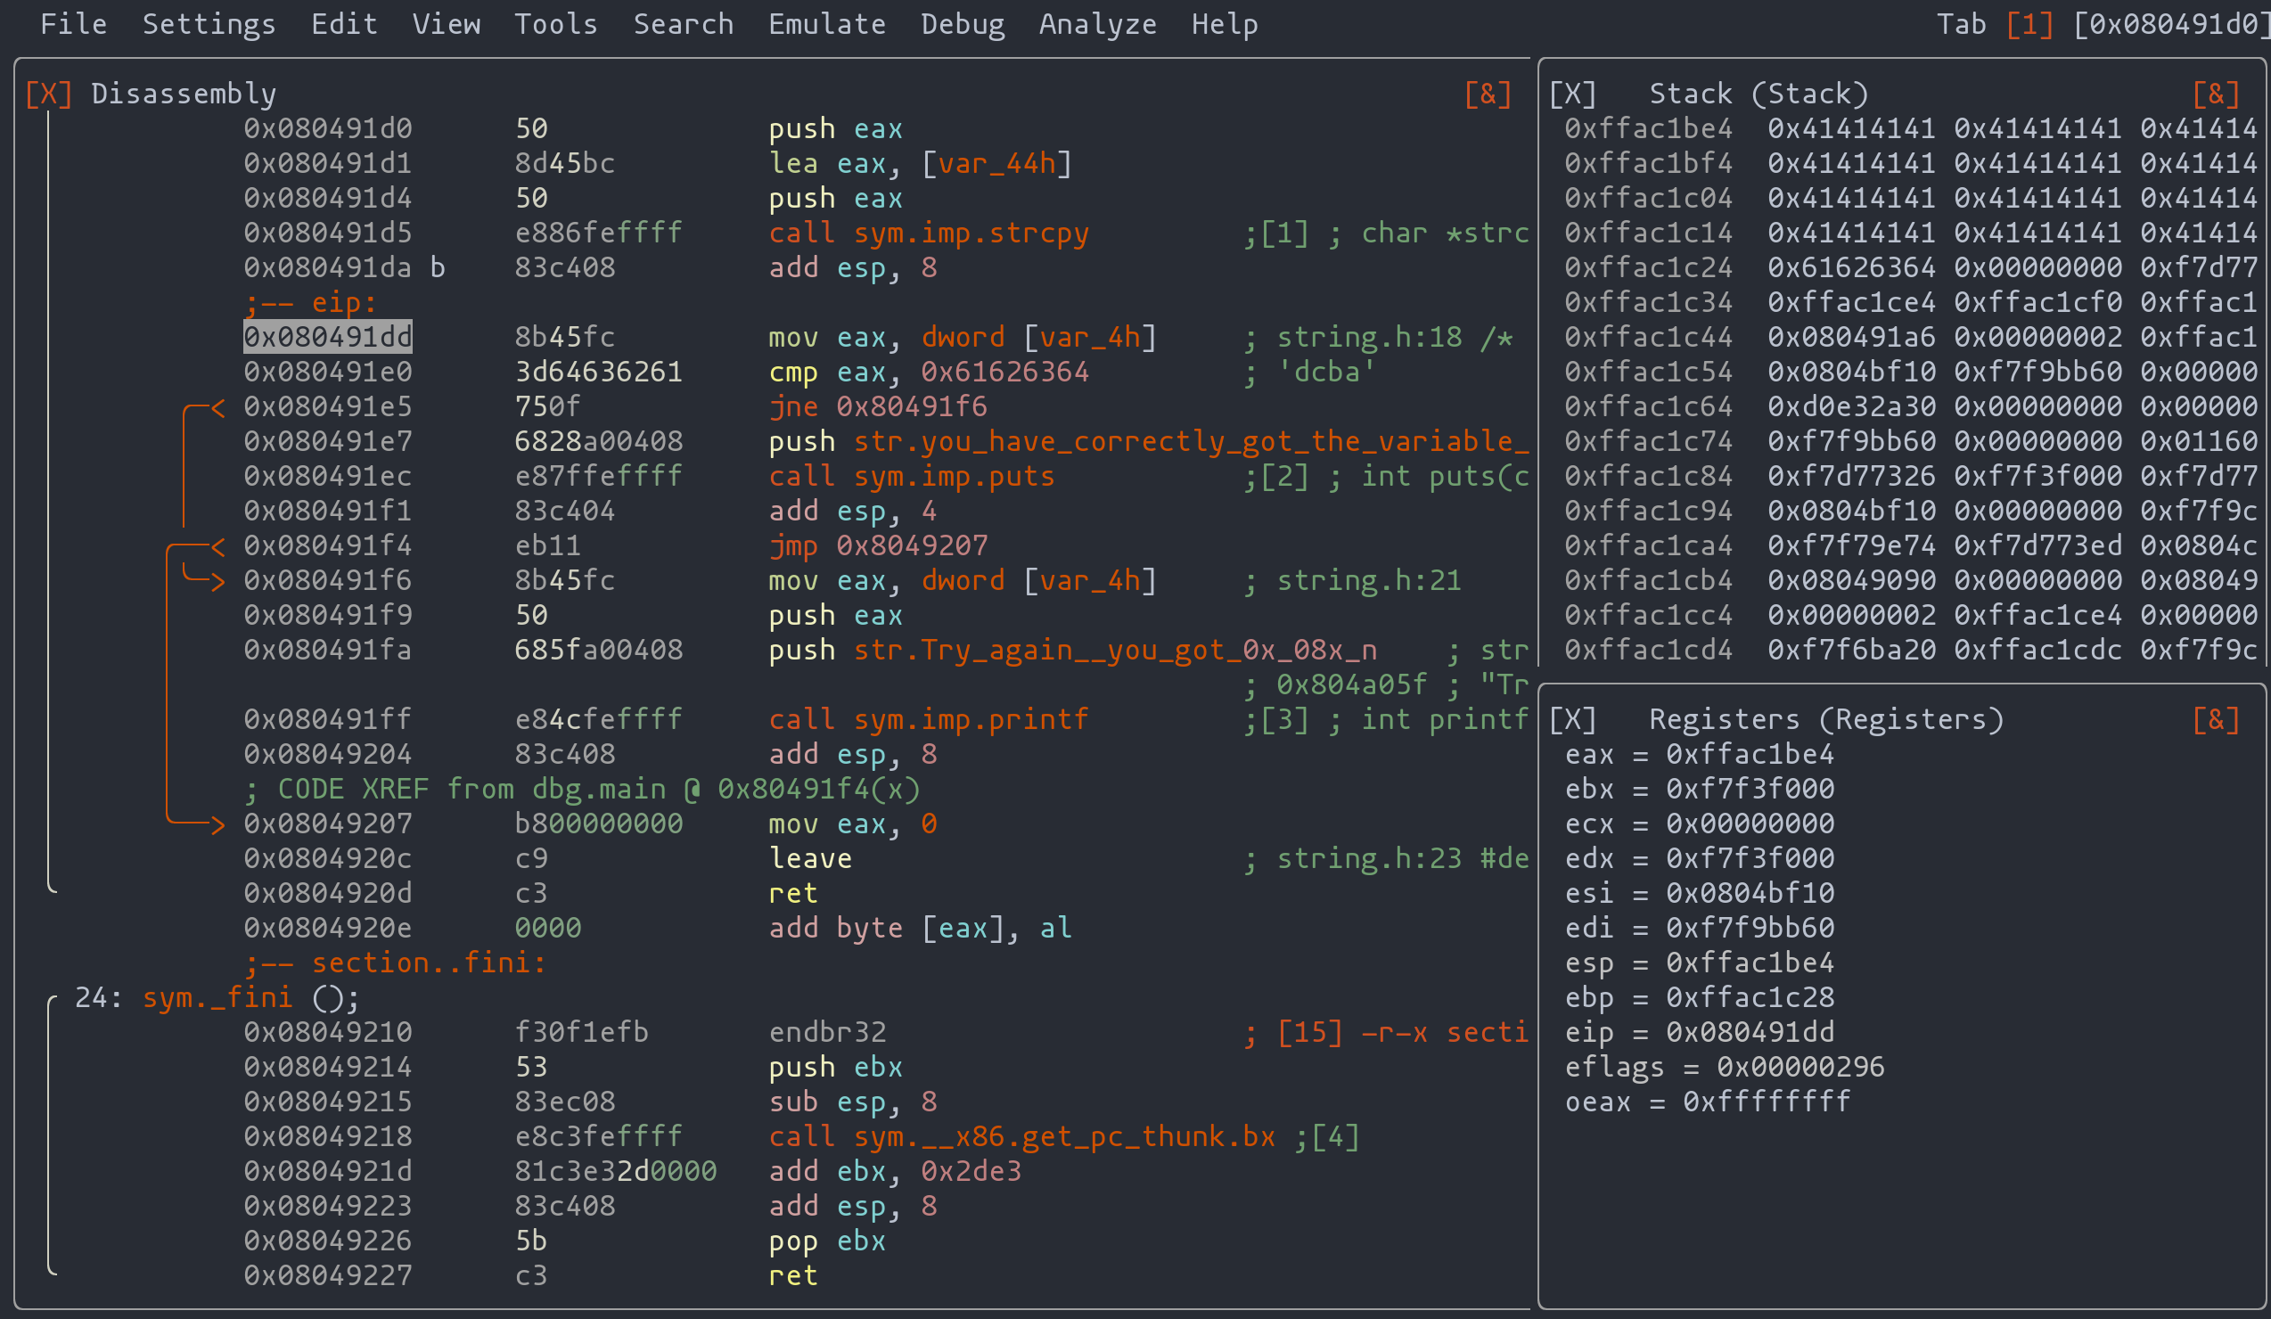Image resolution: width=2271 pixels, height=1319 pixels.
Task: Open the Emulate menu
Action: [x=826, y=24]
